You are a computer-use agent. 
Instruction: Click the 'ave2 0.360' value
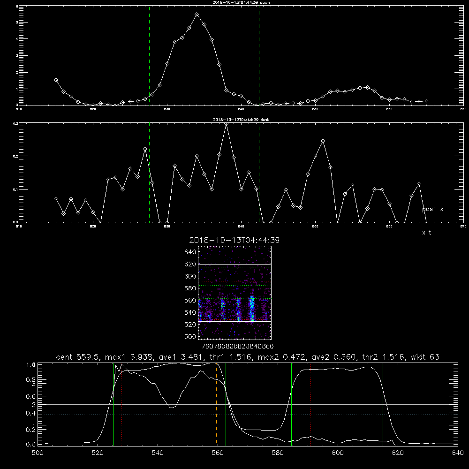coord(334,357)
